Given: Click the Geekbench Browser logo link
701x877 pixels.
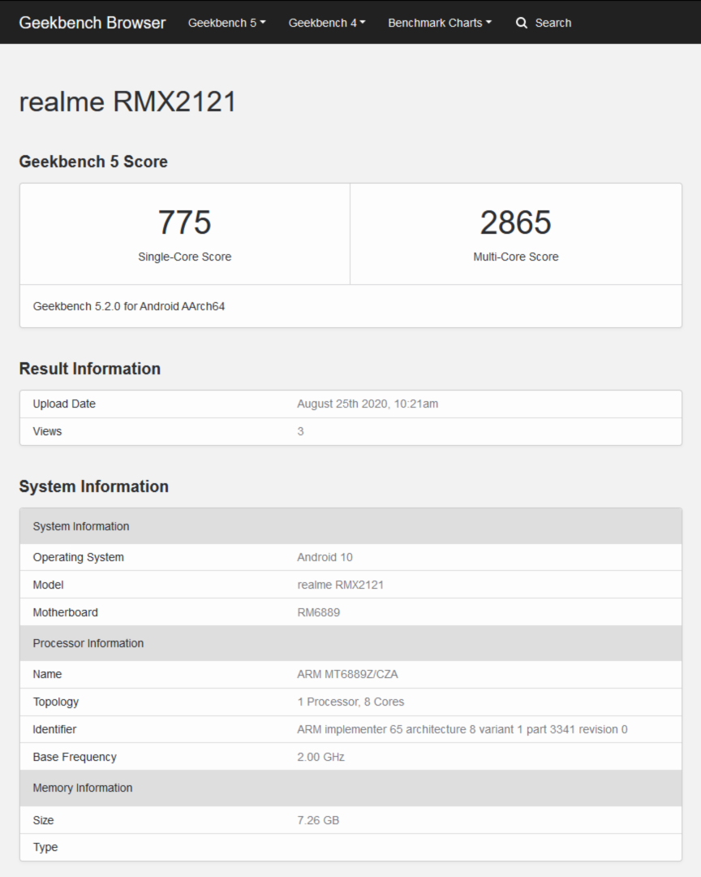Looking at the screenshot, I should pos(92,23).
